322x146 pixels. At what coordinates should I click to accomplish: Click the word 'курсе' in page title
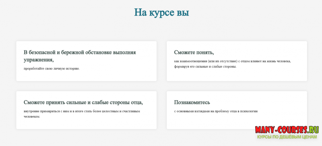pyautogui.click(x=160, y=13)
